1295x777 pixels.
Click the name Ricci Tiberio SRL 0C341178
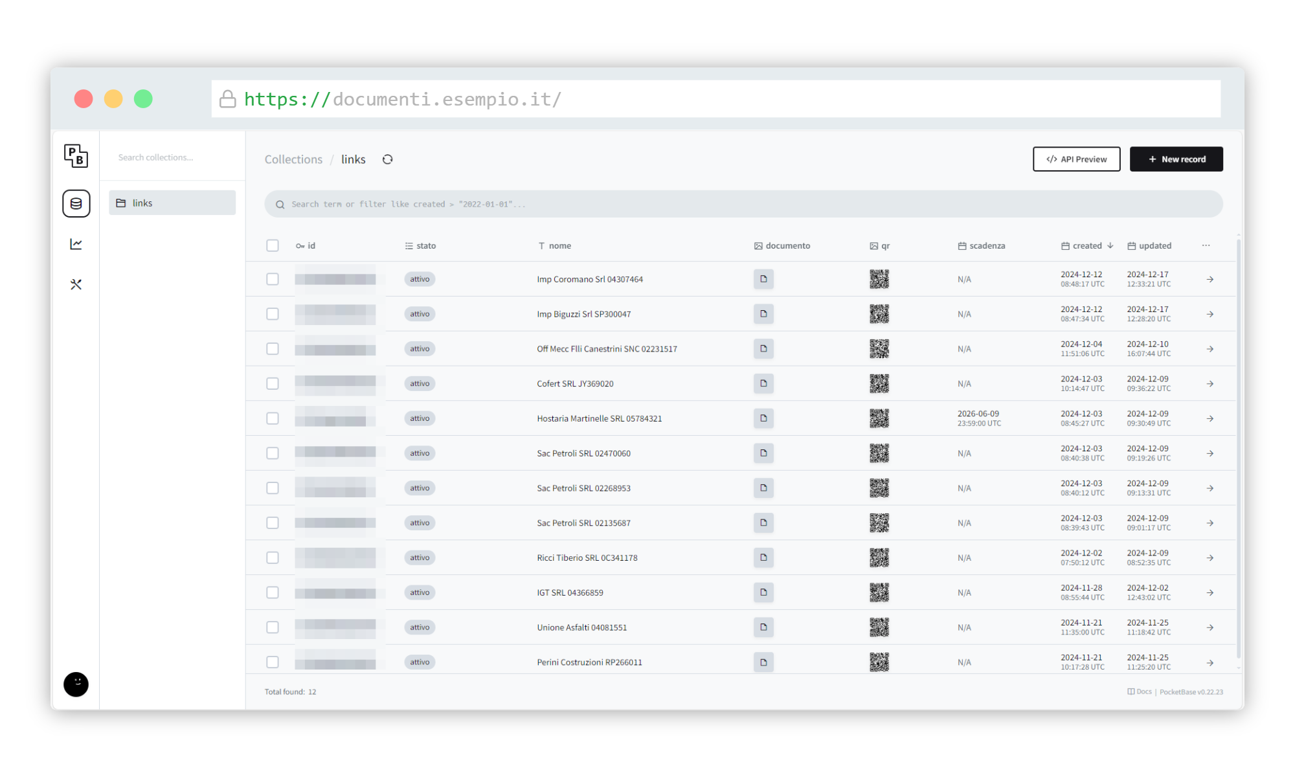point(587,557)
